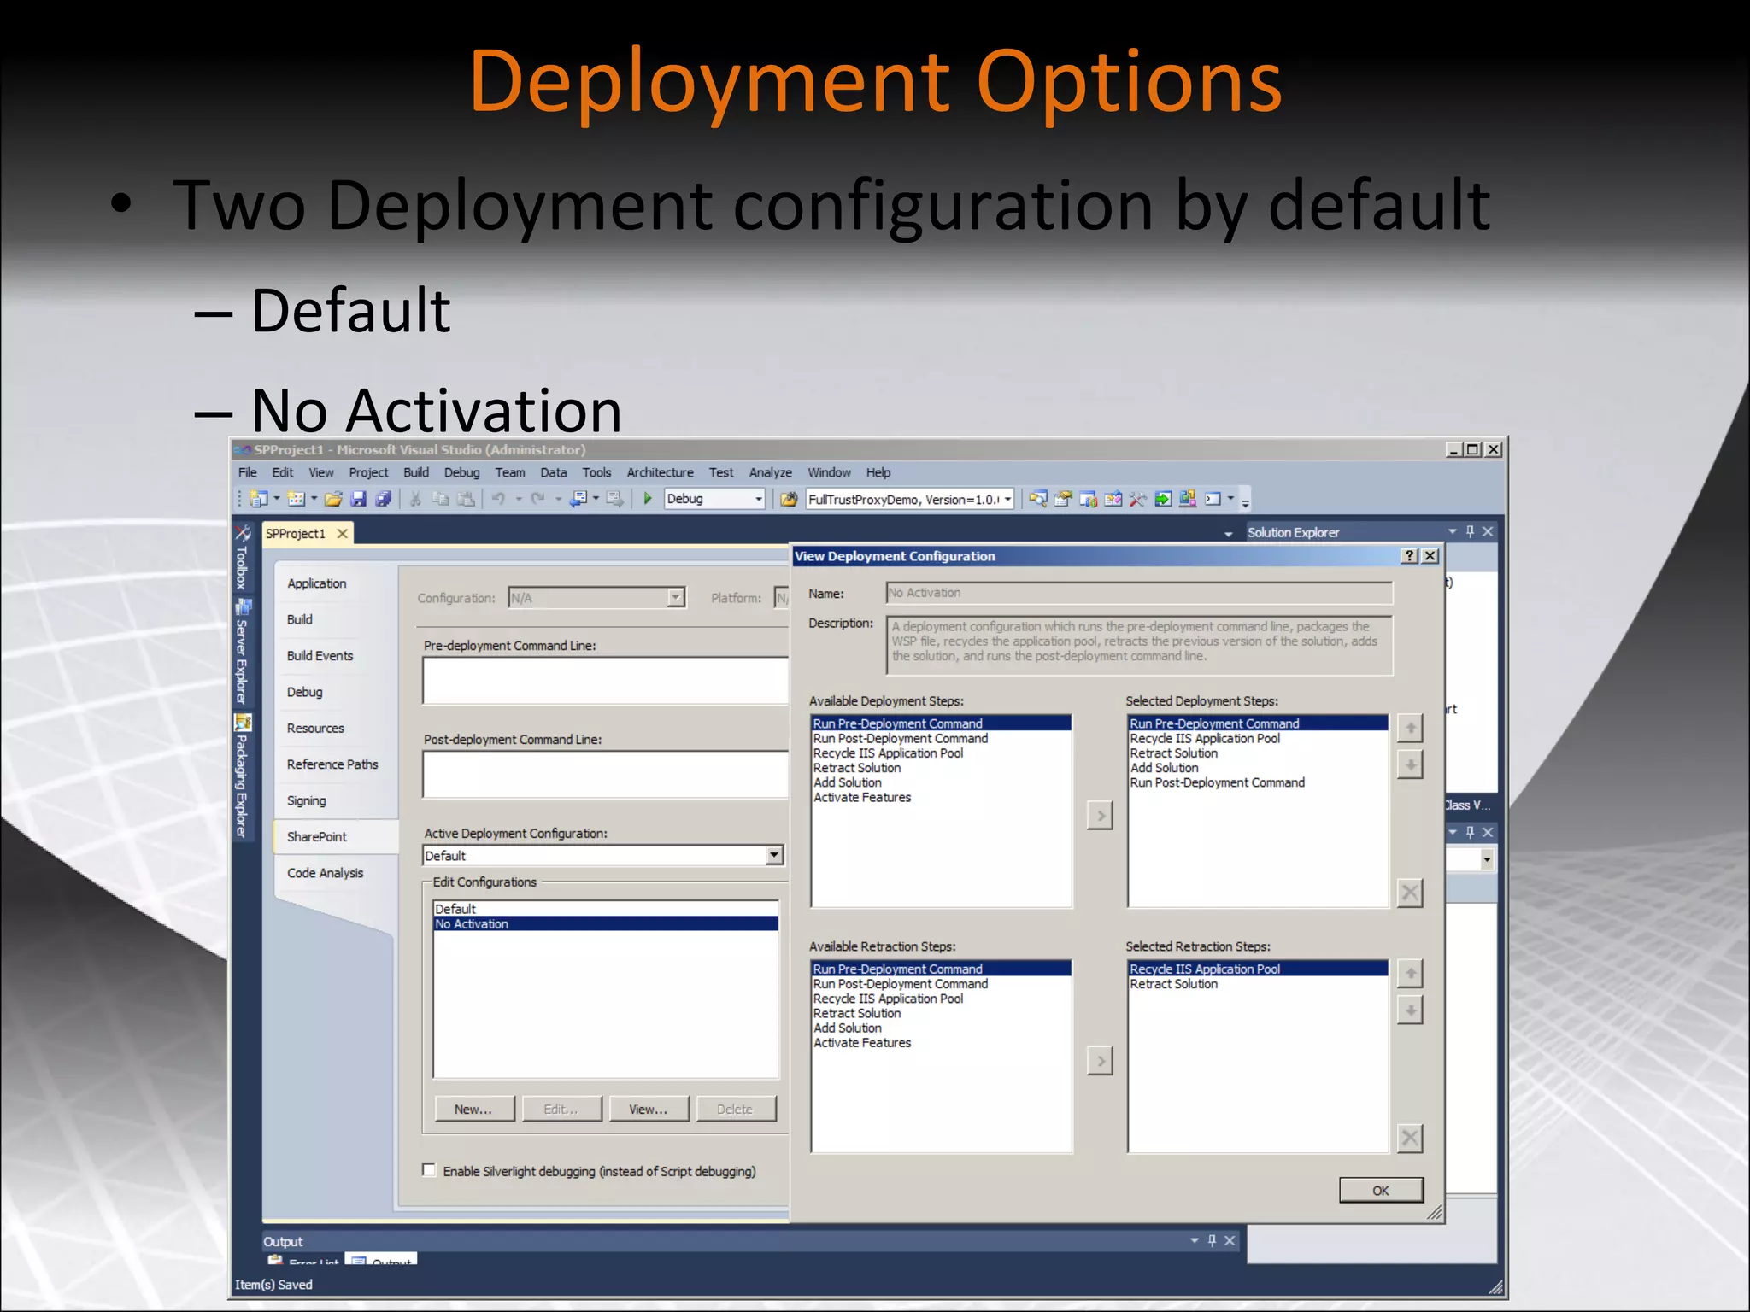The width and height of the screenshot is (1750, 1312).
Task: Open the Solution Explorer window position menu
Action: (1452, 531)
